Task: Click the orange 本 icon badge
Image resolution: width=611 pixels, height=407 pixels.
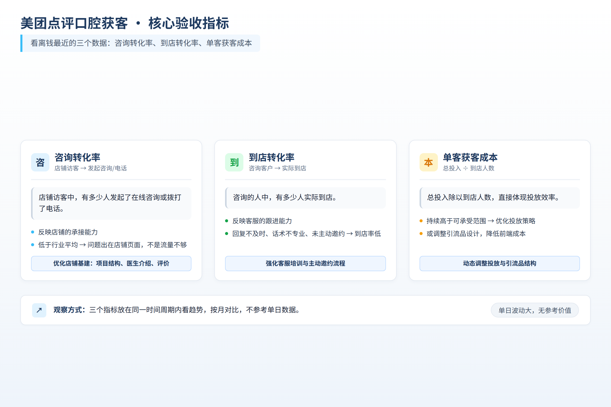Action: click(428, 162)
